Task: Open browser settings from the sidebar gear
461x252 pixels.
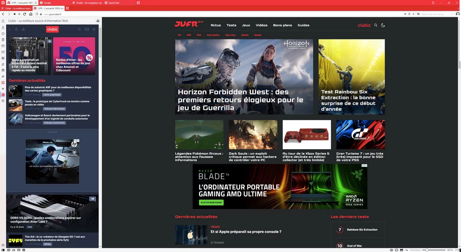Action: [x=3, y=245]
